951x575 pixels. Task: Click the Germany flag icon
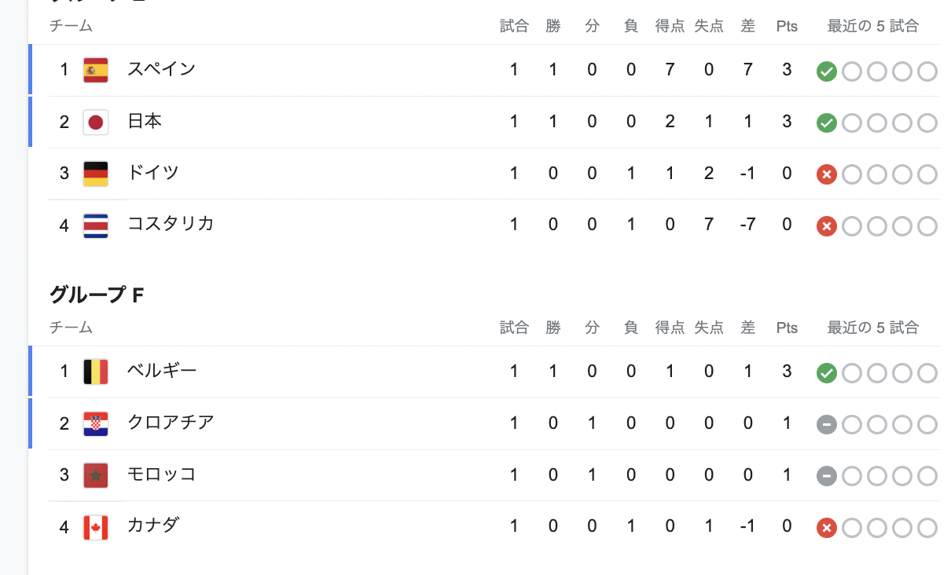pyautogui.click(x=96, y=174)
